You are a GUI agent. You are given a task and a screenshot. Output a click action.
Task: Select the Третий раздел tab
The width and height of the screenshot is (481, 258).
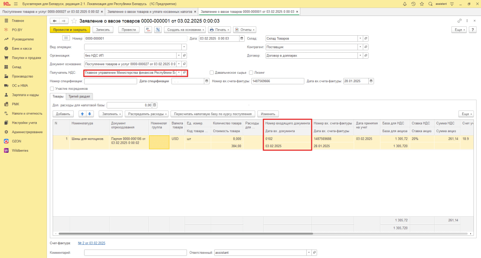(79, 96)
